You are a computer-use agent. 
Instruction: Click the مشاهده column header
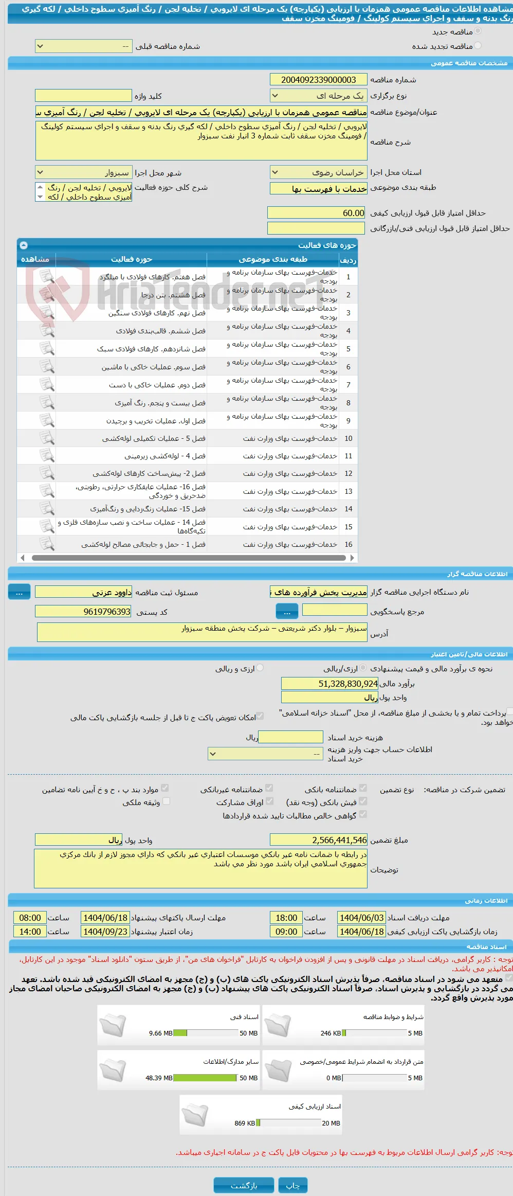36,259
